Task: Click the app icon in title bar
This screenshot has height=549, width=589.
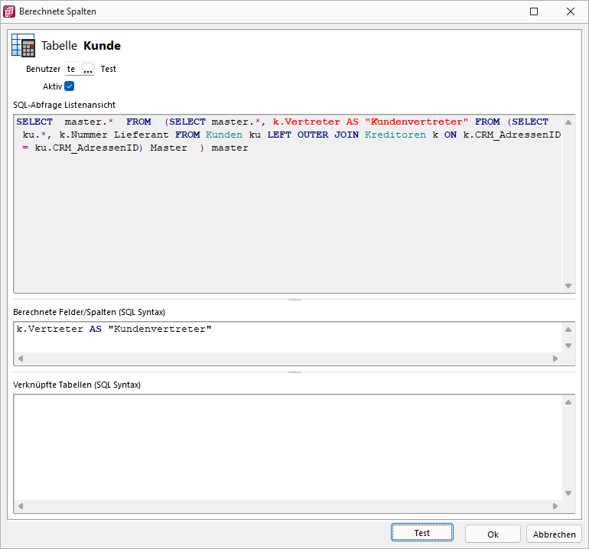Action: [x=10, y=11]
